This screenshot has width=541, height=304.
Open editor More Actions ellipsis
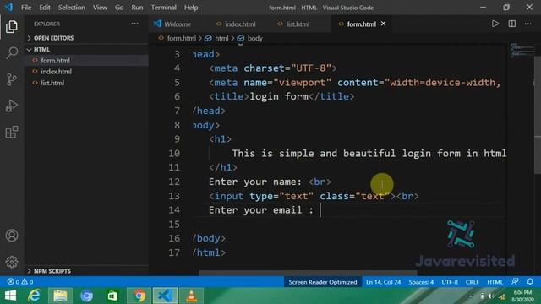(x=528, y=24)
